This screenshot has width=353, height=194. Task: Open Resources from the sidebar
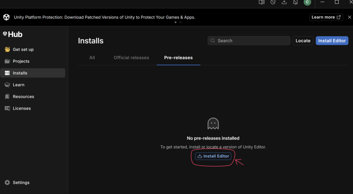point(23,96)
